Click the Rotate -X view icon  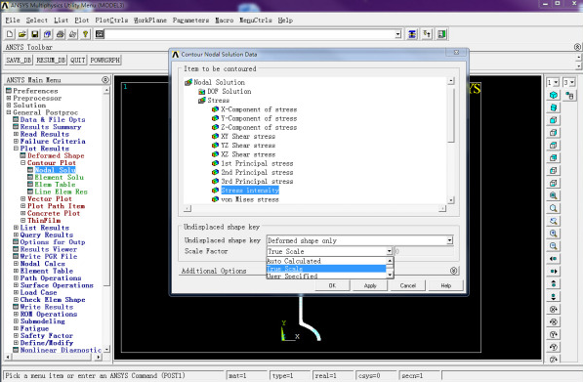pos(554,321)
